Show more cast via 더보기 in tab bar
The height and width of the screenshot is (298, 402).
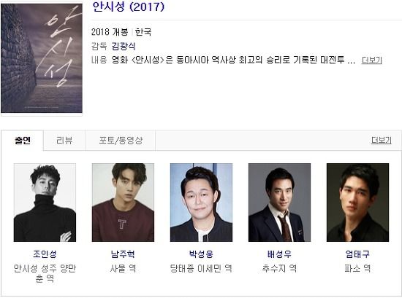pyautogui.click(x=381, y=141)
